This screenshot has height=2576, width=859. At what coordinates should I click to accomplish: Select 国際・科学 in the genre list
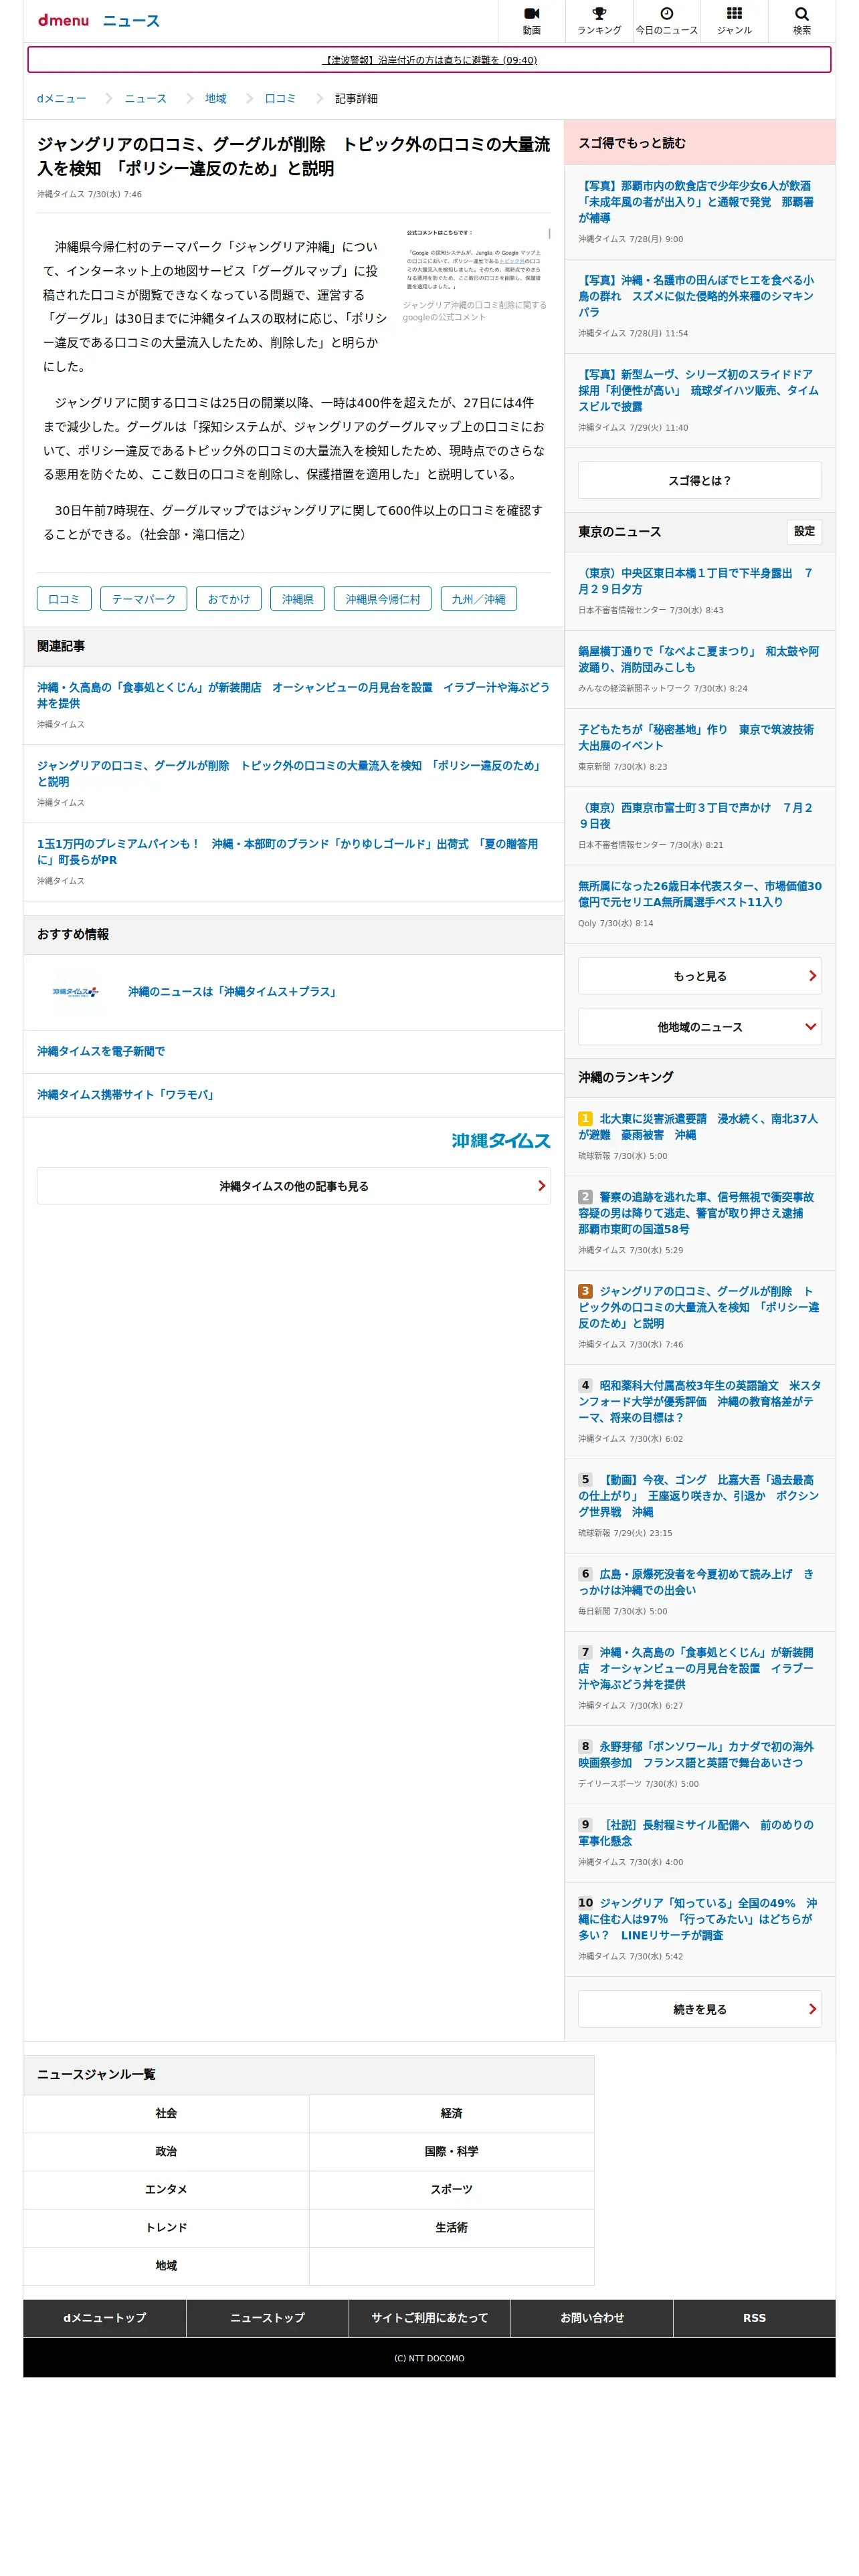click(451, 2151)
